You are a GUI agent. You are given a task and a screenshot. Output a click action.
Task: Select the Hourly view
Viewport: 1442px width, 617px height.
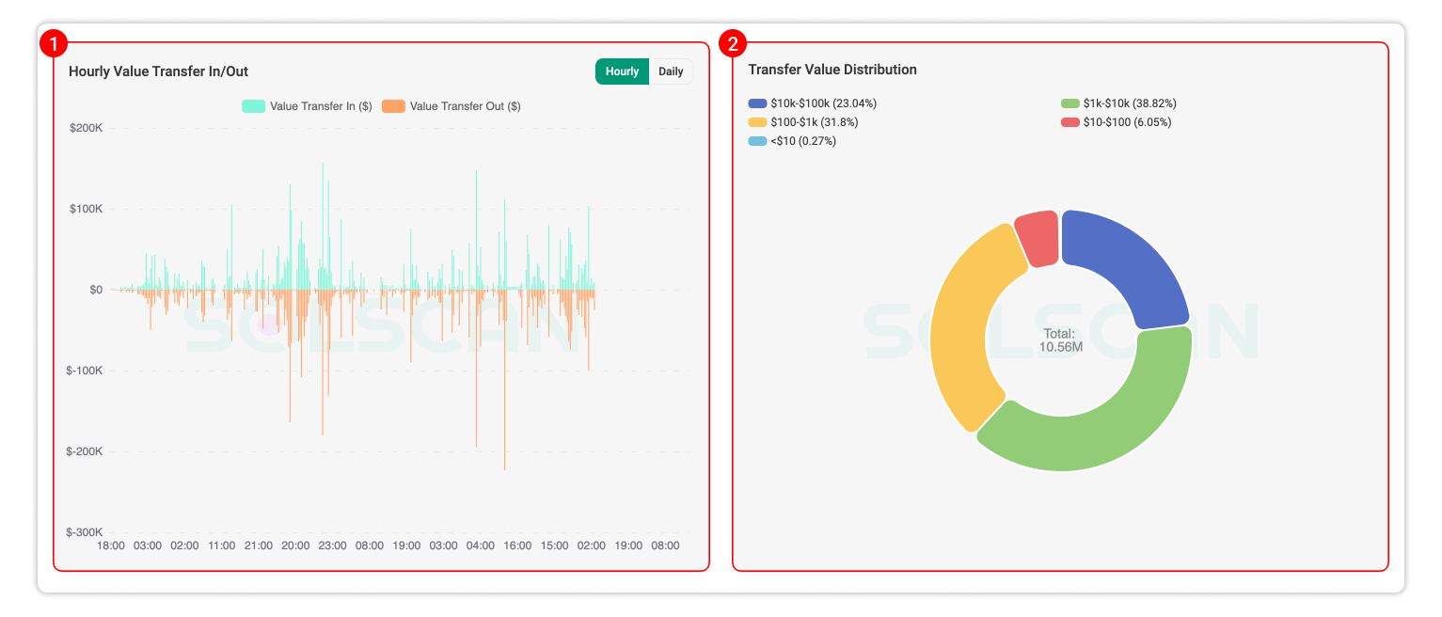tap(621, 71)
